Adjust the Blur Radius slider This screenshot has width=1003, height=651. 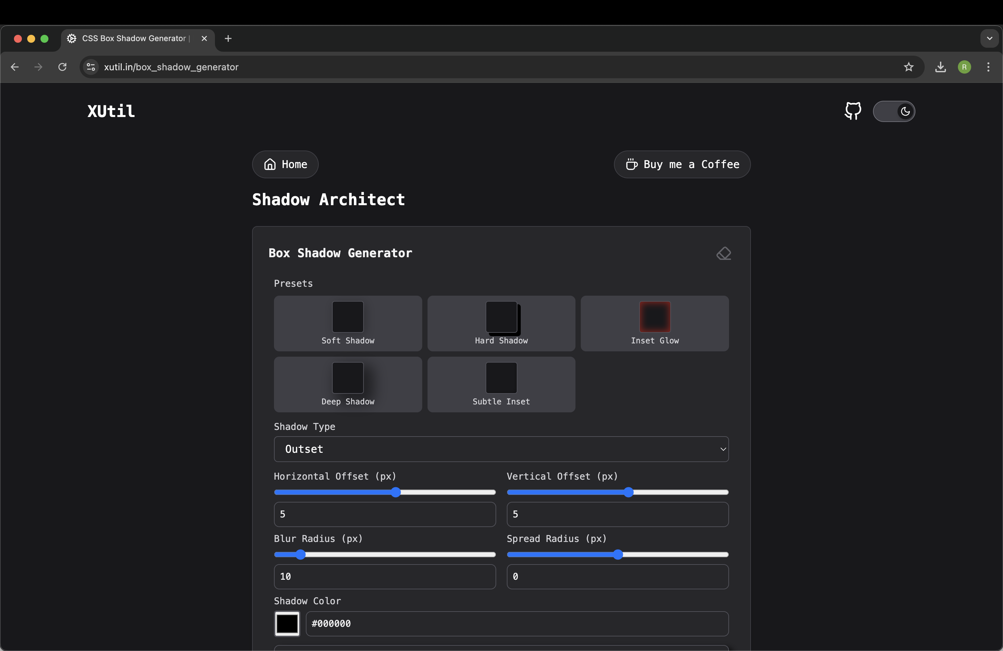coord(385,555)
